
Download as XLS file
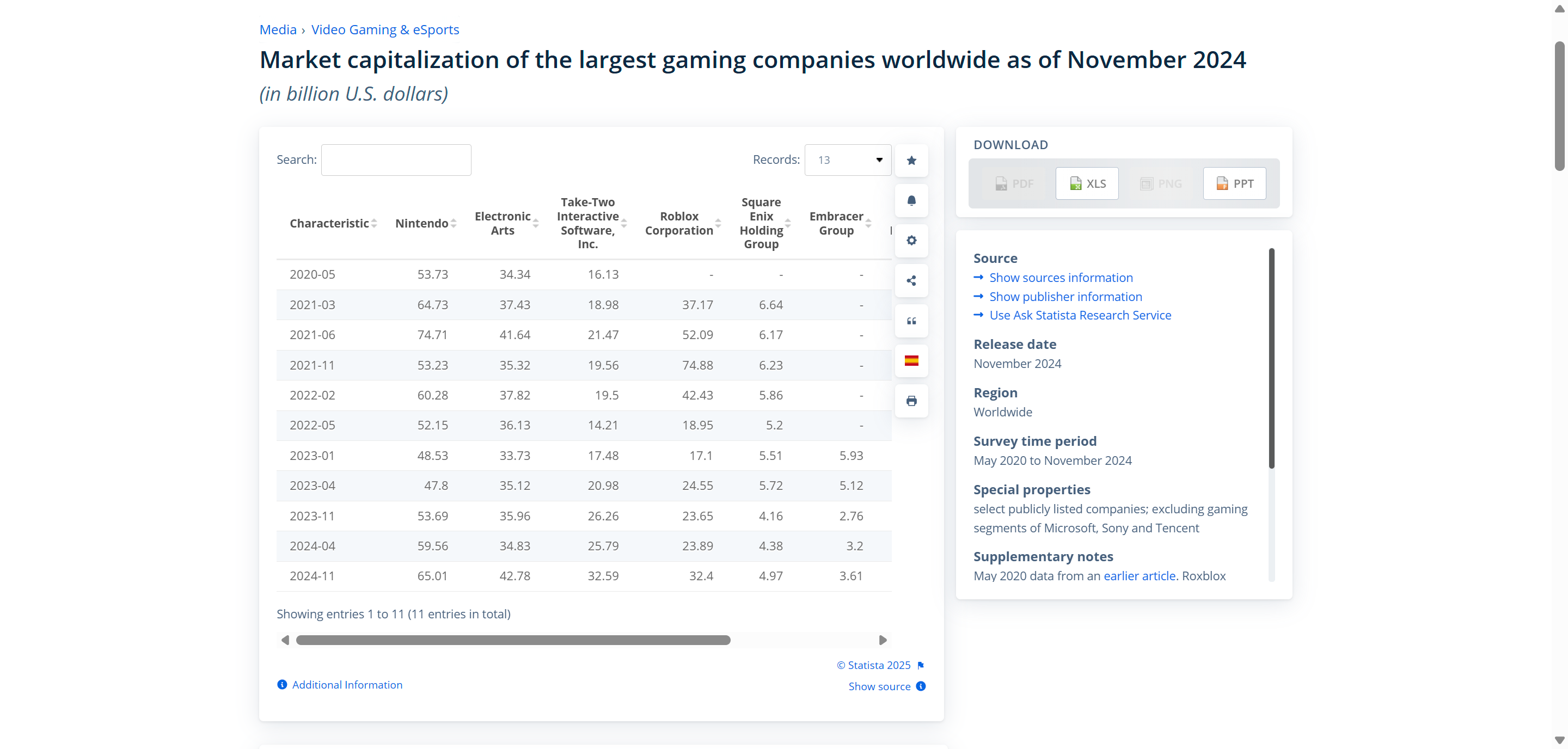1087,184
